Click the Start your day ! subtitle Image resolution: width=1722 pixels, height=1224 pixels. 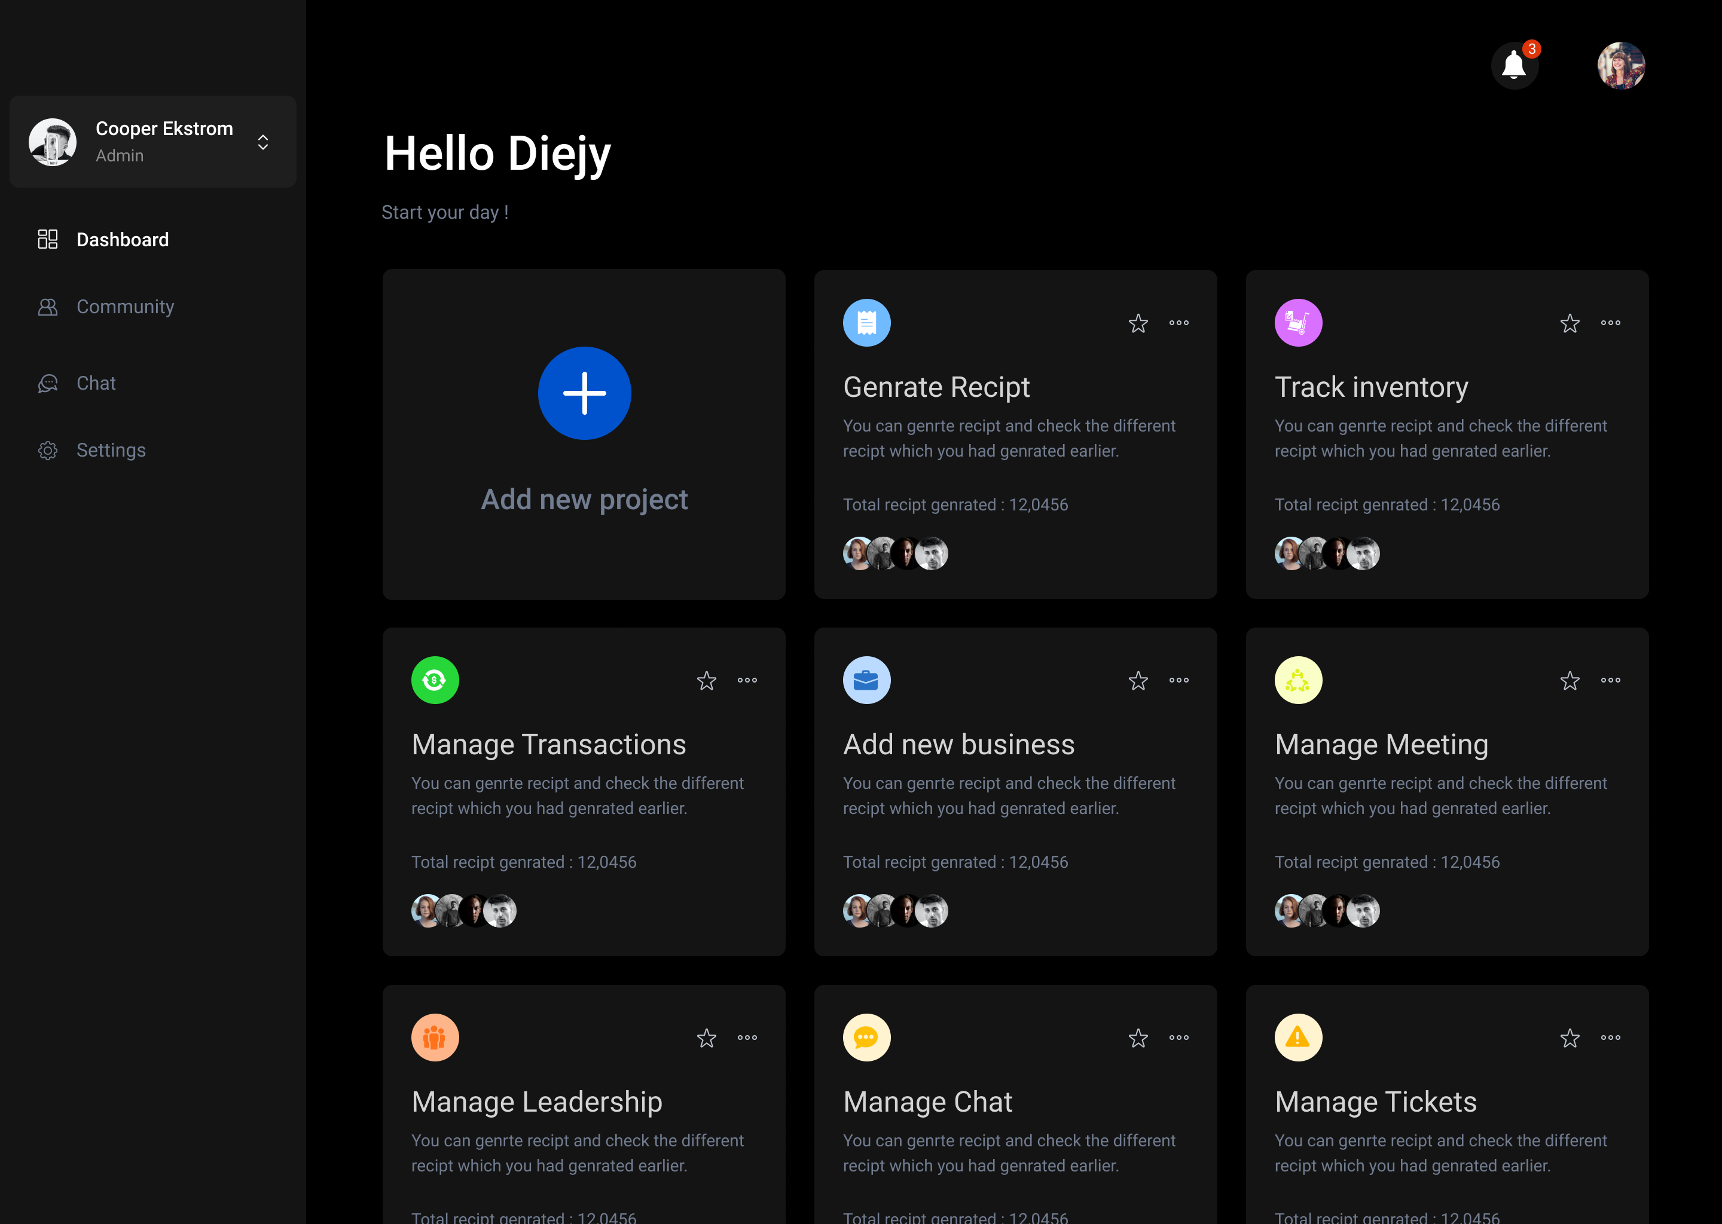pyautogui.click(x=445, y=213)
